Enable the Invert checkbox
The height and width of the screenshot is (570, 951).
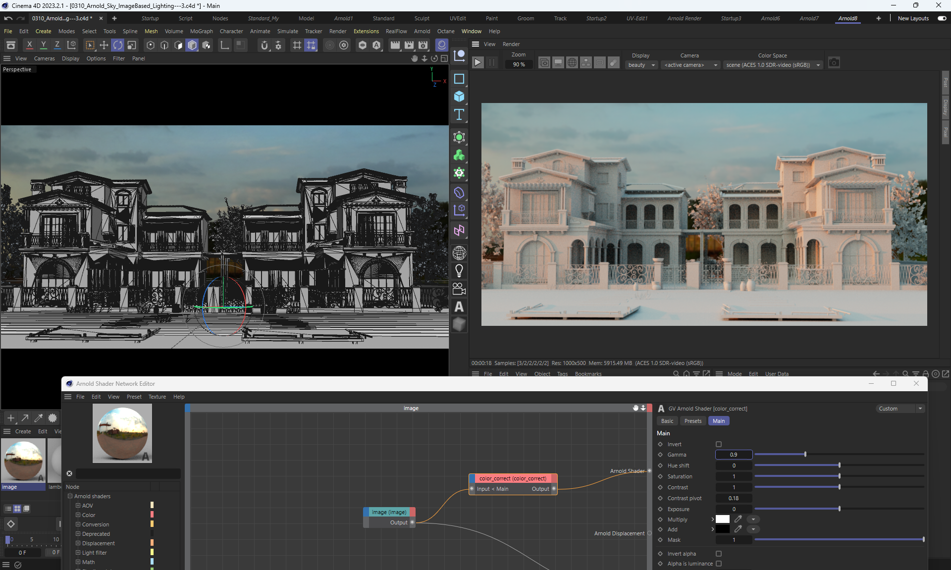point(719,444)
